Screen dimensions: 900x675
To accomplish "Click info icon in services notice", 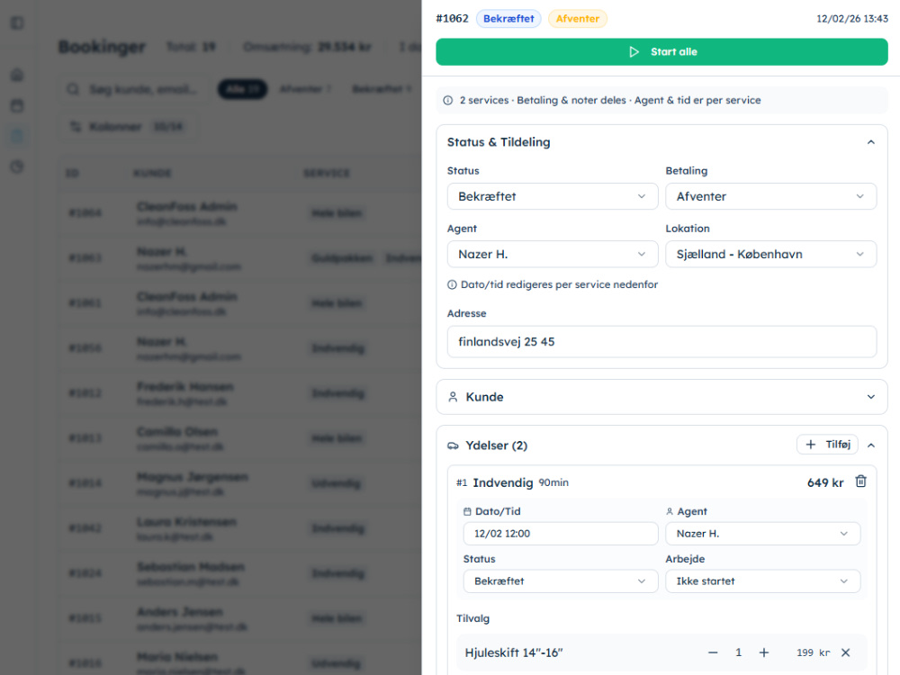I will [447, 101].
